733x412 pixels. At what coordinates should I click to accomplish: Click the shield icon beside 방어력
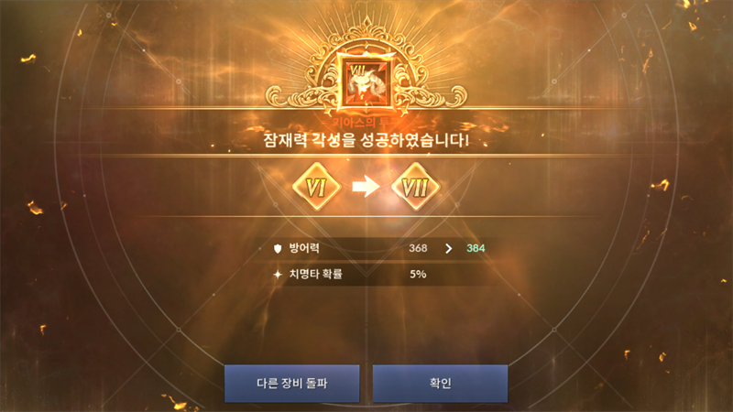(x=278, y=248)
